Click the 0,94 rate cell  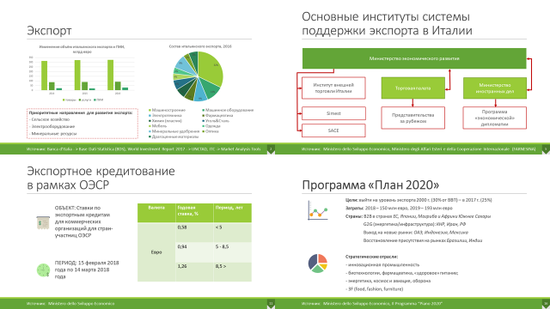(x=194, y=251)
